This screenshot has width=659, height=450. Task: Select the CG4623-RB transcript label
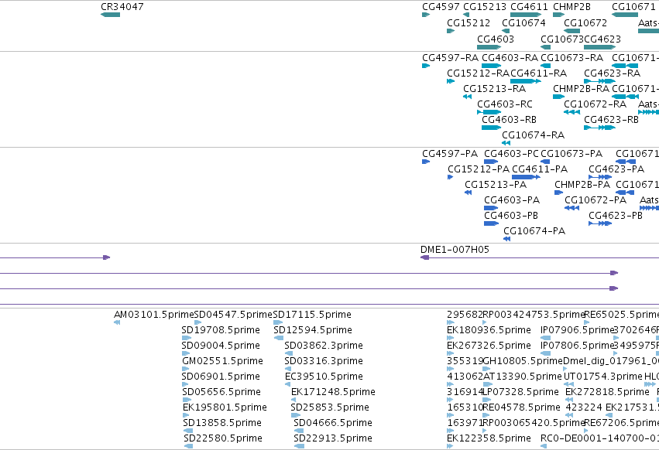pyautogui.click(x=611, y=120)
